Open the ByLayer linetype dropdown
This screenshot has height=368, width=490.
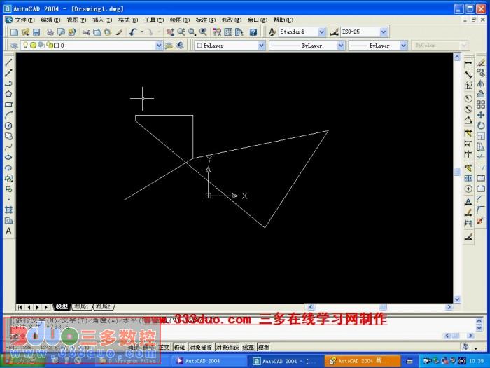coord(341,46)
